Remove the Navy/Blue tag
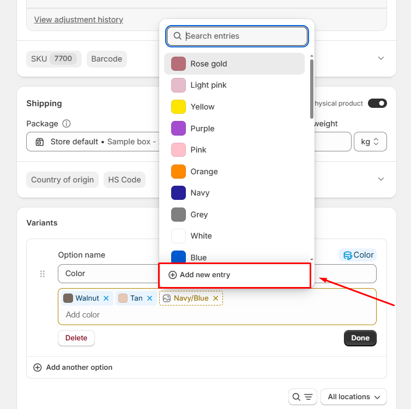Image resolution: width=411 pixels, height=409 pixels. click(216, 298)
